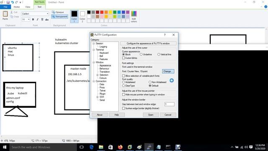The width and height of the screenshot is (268, 151).
Task: Select Color 1 black swatch button
Action: [74, 16]
